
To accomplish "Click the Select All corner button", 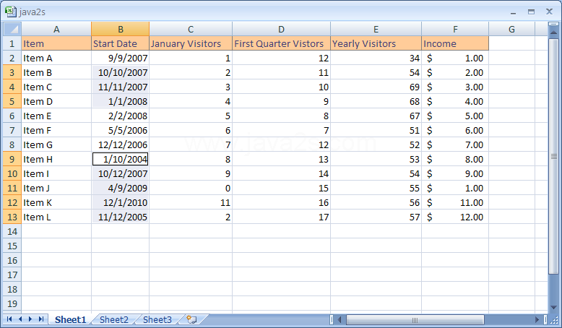I will 12,29.
